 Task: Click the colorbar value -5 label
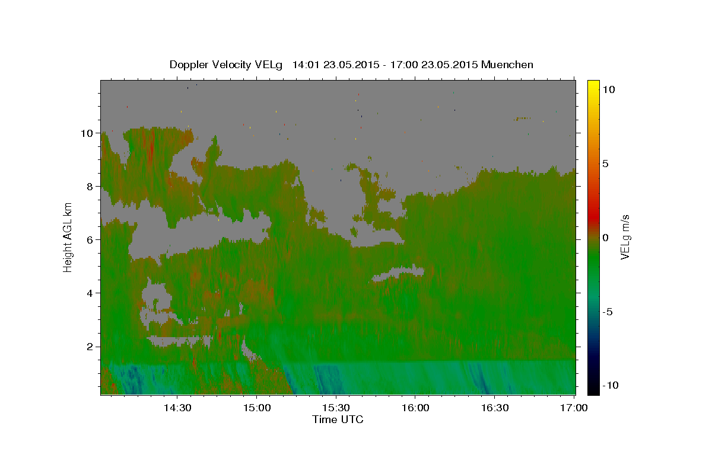tap(608, 312)
